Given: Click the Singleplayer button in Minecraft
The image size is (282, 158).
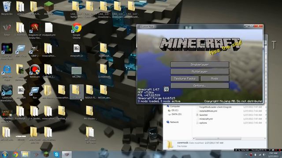Looking at the screenshot, I should 200,65.
